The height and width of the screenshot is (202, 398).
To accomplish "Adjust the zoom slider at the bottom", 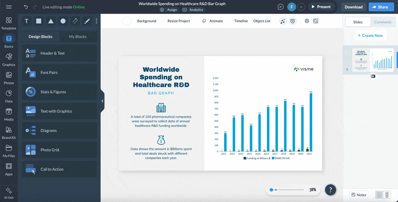I will click(271, 190).
